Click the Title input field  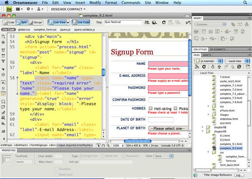click(123, 22)
